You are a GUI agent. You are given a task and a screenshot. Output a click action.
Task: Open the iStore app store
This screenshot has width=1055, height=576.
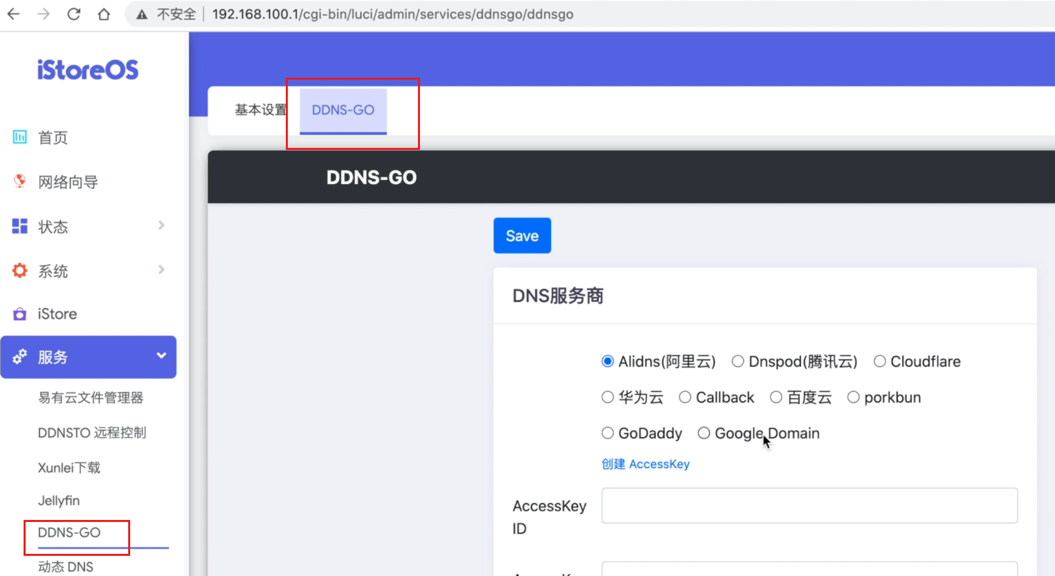pos(19,314)
